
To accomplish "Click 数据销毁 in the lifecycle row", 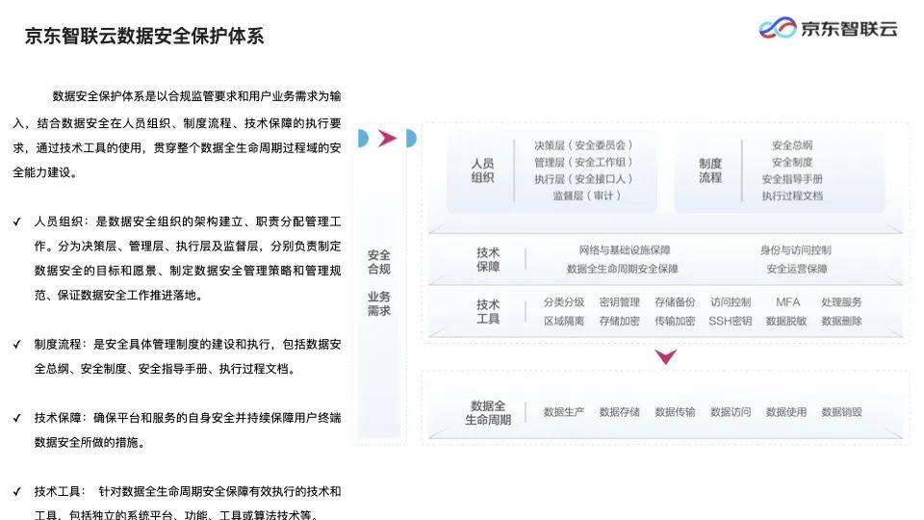I will click(x=841, y=412).
